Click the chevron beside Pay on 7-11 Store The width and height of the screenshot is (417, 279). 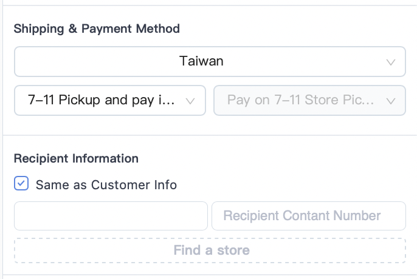pos(390,101)
